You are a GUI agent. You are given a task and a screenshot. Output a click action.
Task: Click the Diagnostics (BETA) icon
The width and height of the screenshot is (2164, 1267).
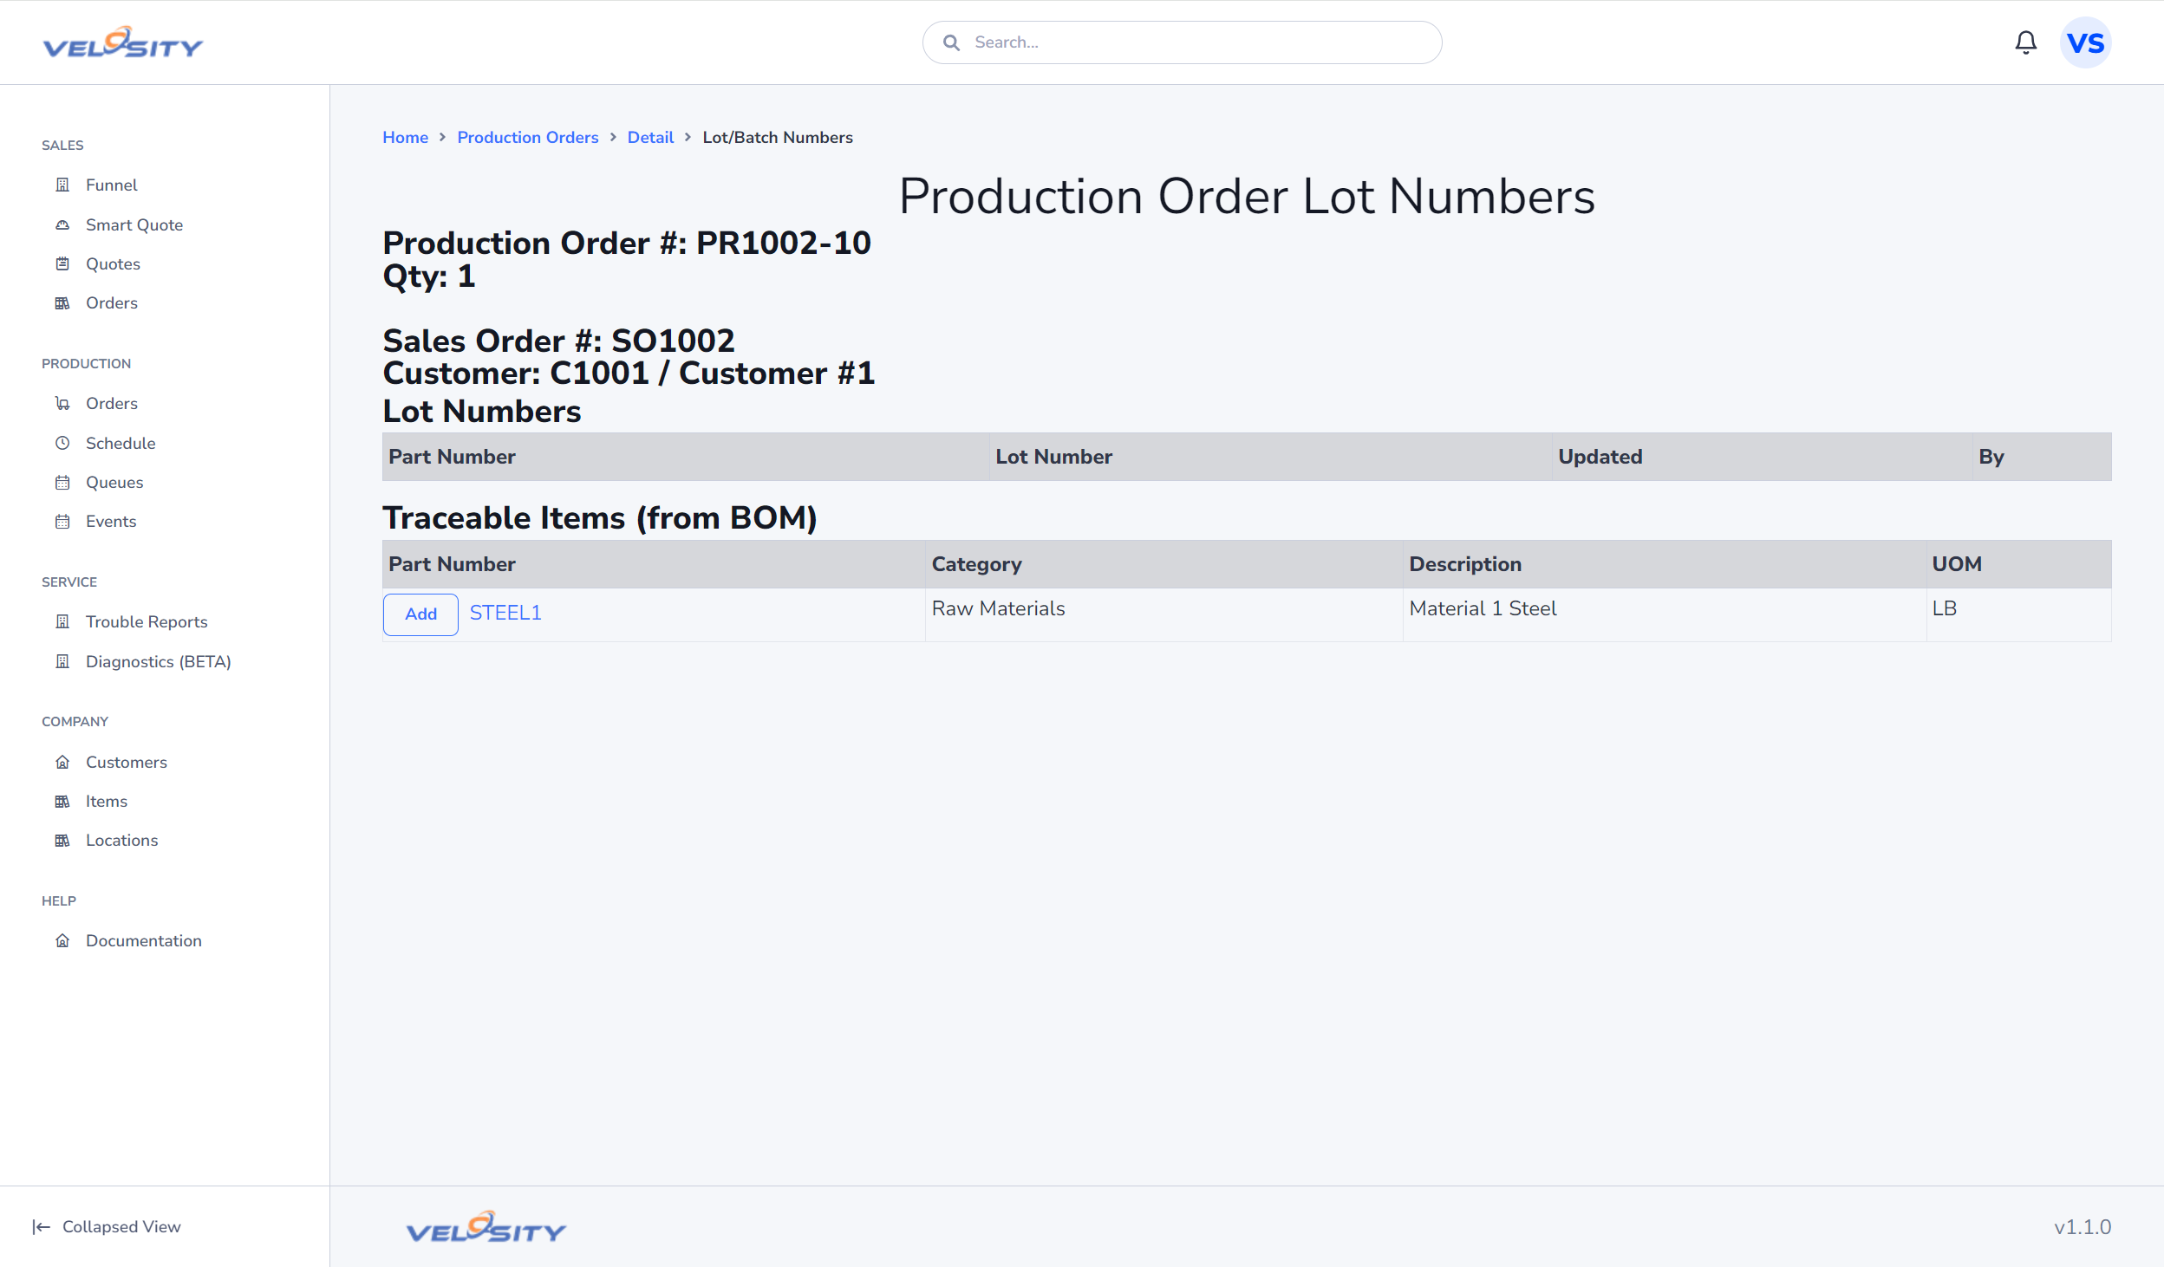click(62, 661)
